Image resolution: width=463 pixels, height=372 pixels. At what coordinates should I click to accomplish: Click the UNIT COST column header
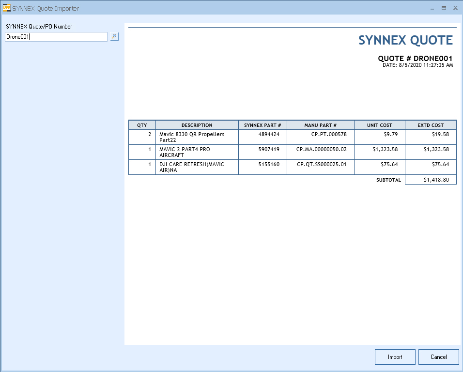coord(379,125)
